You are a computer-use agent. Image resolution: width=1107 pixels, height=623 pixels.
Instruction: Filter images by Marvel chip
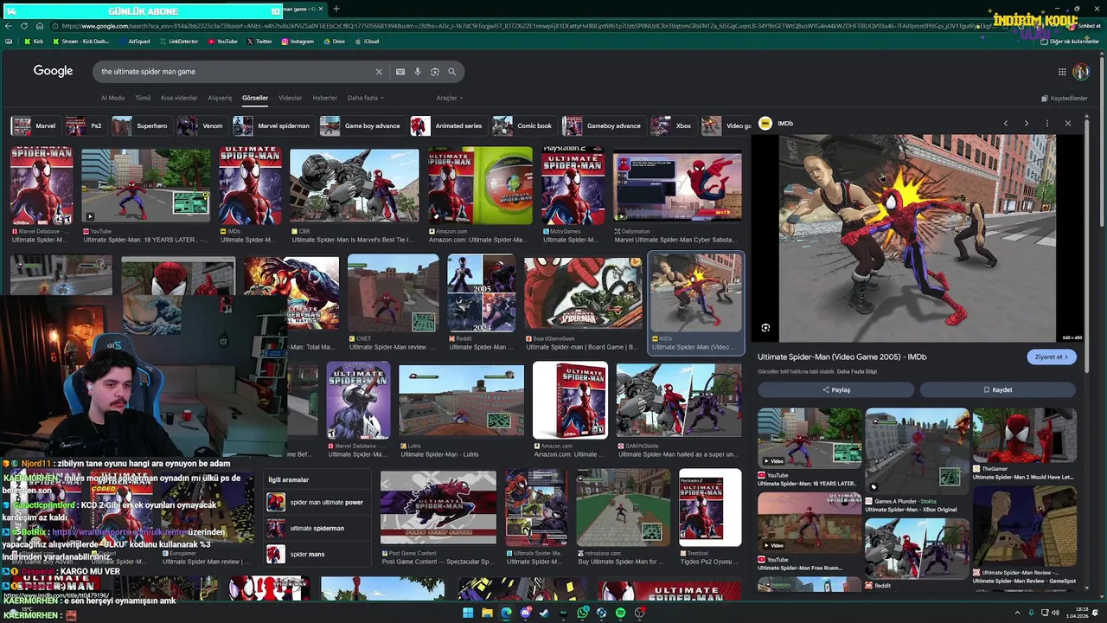(35, 125)
